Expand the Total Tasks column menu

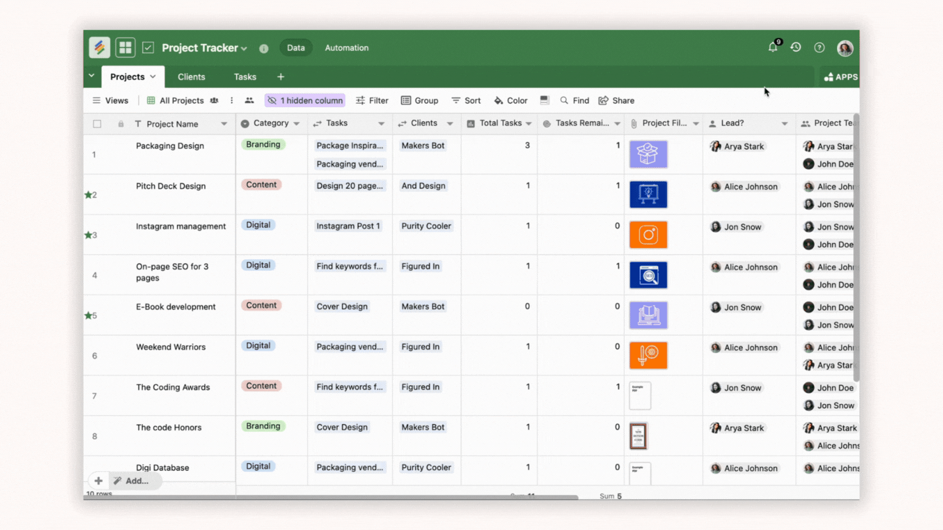pyautogui.click(x=529, y=123)
